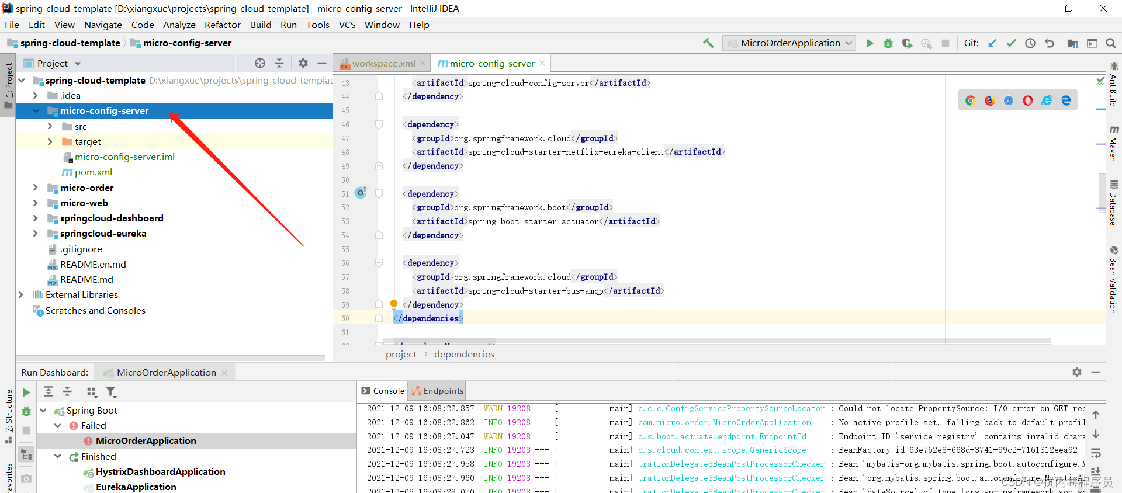Open page in Firefox browser icon

tap(989, 100)
